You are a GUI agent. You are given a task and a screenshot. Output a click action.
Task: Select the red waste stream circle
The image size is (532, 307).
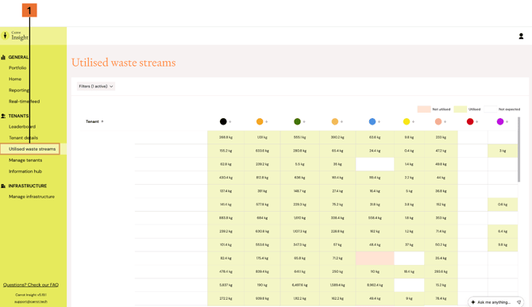[x=470, y=121]
